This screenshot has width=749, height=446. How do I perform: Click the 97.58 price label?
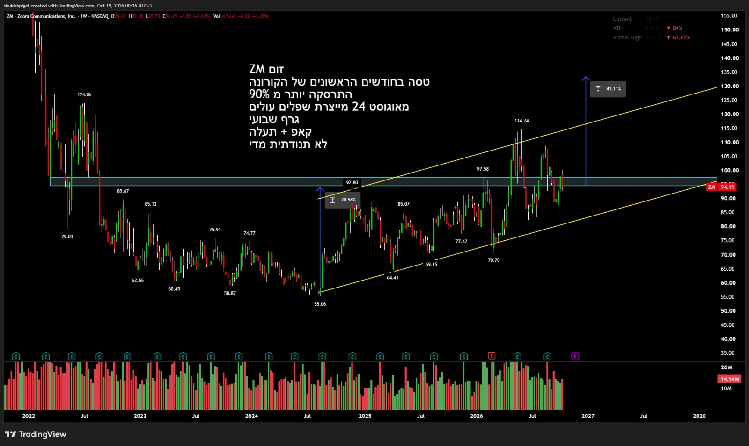coord(483,169)
